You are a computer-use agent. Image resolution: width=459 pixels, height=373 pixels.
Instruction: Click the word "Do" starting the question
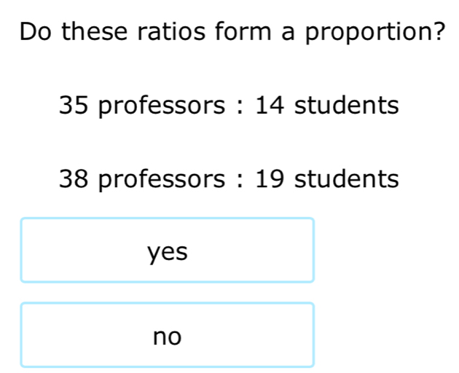pos(36,31)
